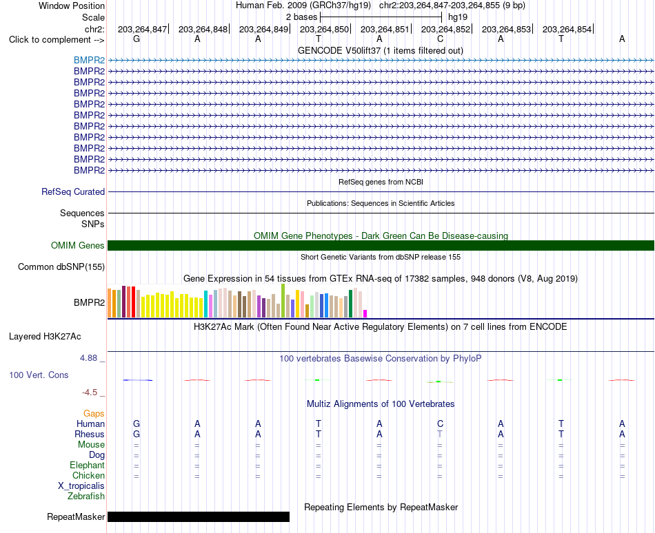Click position label 203,264,850 on ruler
The width and height of the screenshot is (655, 533).
(324, 29)
